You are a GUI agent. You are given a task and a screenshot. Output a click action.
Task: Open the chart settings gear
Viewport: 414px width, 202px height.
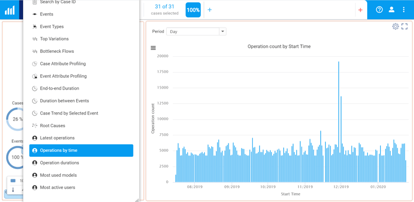tap(395, 26)
